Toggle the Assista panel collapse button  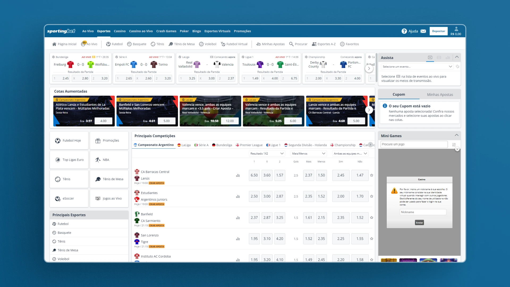[x=457, y=57]
